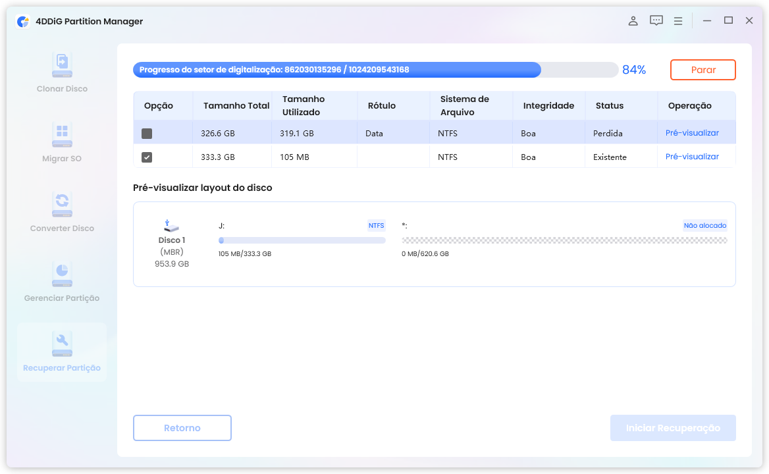Preview the existing 333.3 GB partition
This screenshot has height=474, width=769.
pyautogui.click(x=692, y=157)
